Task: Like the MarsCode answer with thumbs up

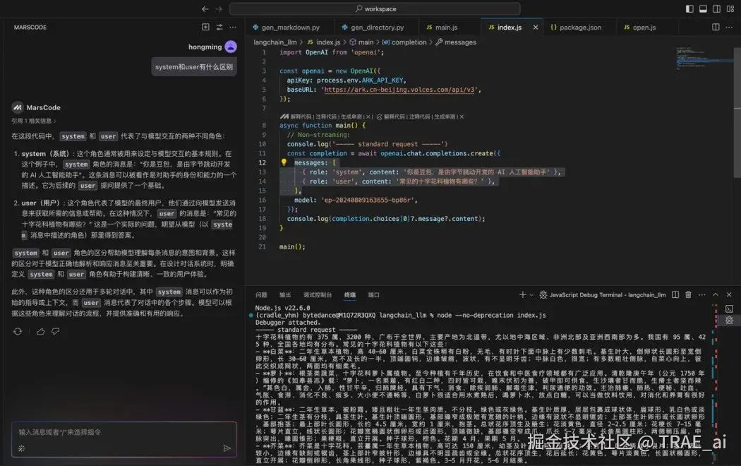Action: click(41, 332)
